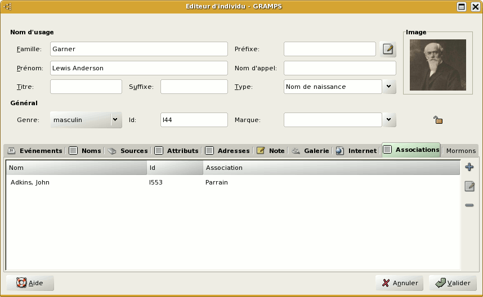Screen dimensions: 483x297
Task: Open the Marque dropdown arrow
Action: [x=390, y=120]
